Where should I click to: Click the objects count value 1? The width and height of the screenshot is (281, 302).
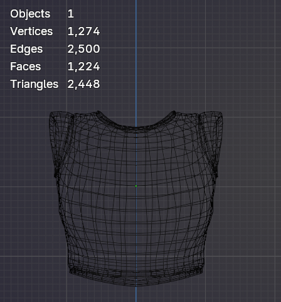pos(71,14)
